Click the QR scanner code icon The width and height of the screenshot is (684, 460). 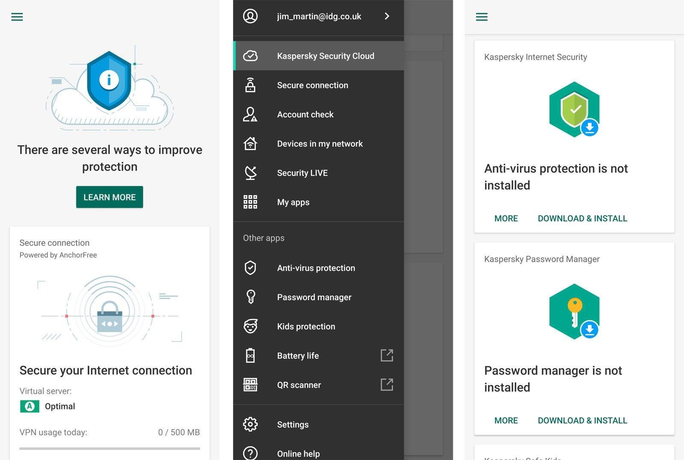coord(251,385)
